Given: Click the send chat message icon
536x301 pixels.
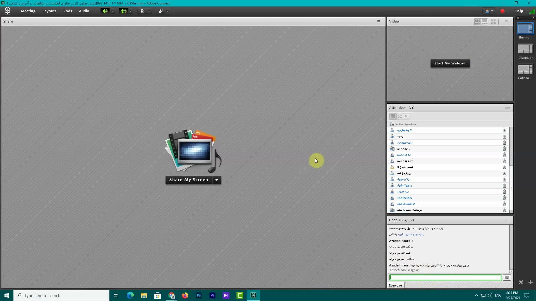Looking at the screenshot, I should (x=507, y=277).
